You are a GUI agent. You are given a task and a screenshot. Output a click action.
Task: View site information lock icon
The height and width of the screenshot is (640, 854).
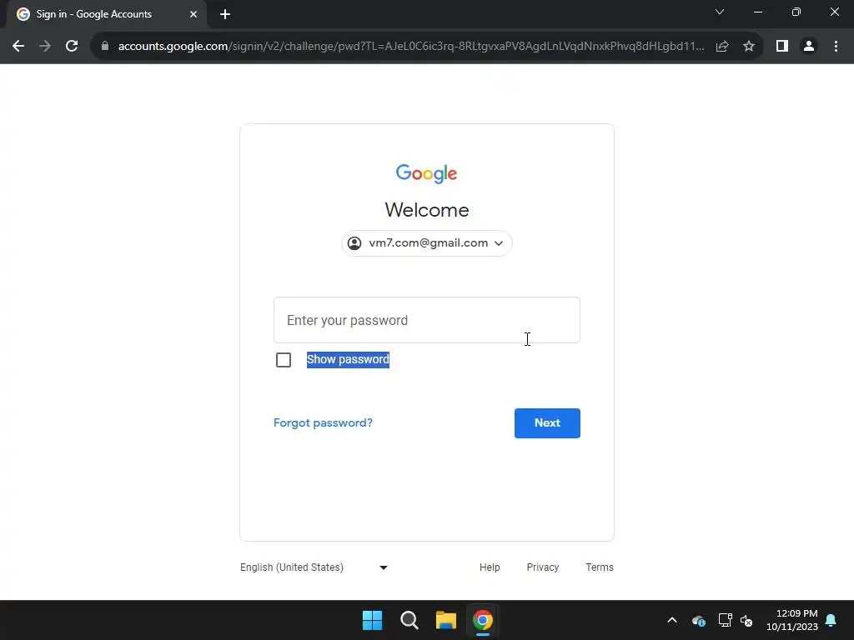coord(105,47)
